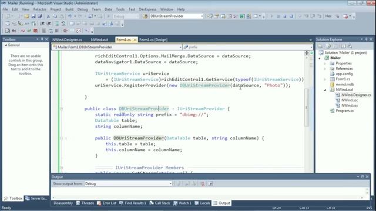
Task: Click the red icon at toolbar far right
Action: [x=345, y=16]
